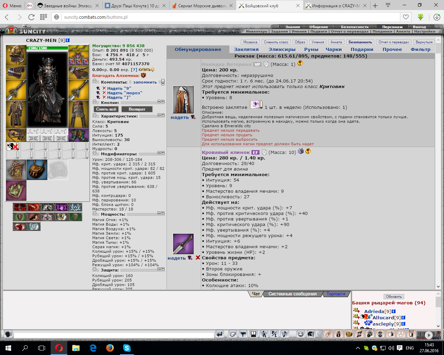Move Характеристики section down arrow
444x355 pixels.
pyautogui.click(x=163, y=115)
